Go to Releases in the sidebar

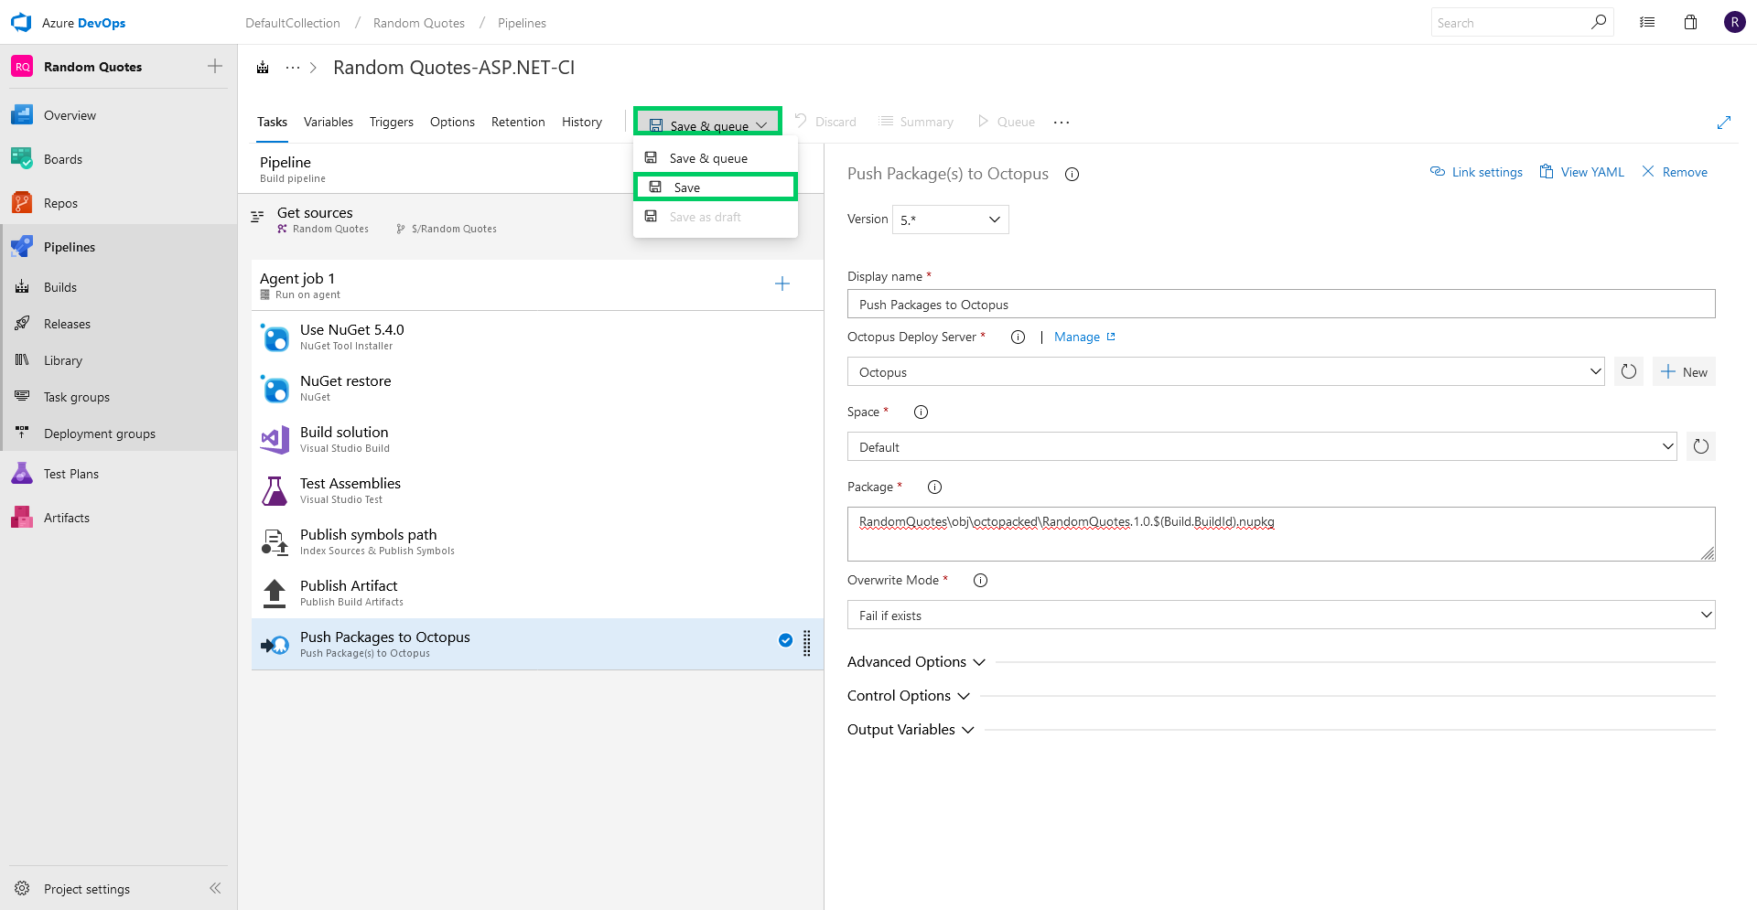67,324
